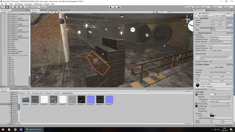
Task: Toggle the Dynamic Occluded checkbox
Action: click(x=211, y=61)
